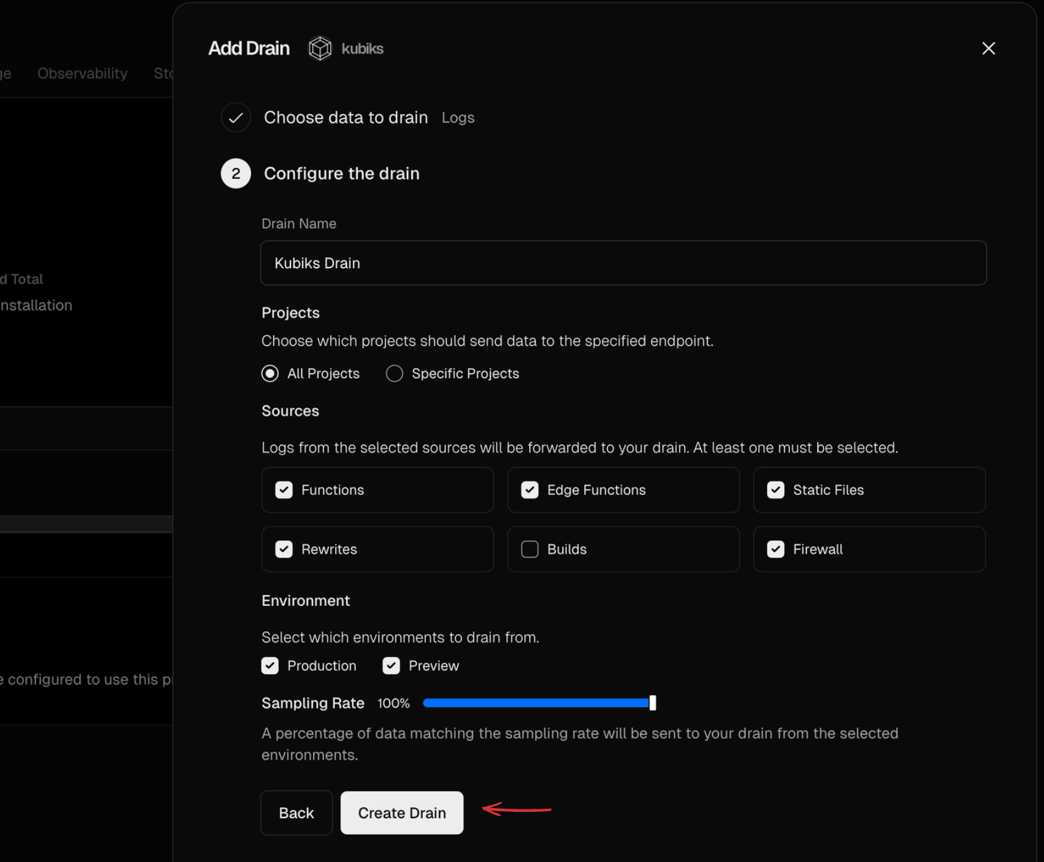1044x862 pixels.
Task: Select the Specific Projects radio button
Action: click(x=394, y=373)
